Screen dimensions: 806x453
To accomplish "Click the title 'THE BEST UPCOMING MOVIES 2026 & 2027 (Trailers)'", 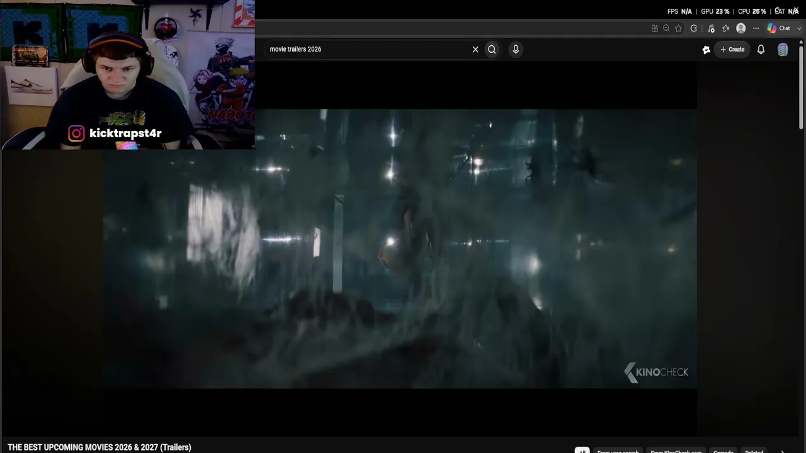I will [99, 447].
